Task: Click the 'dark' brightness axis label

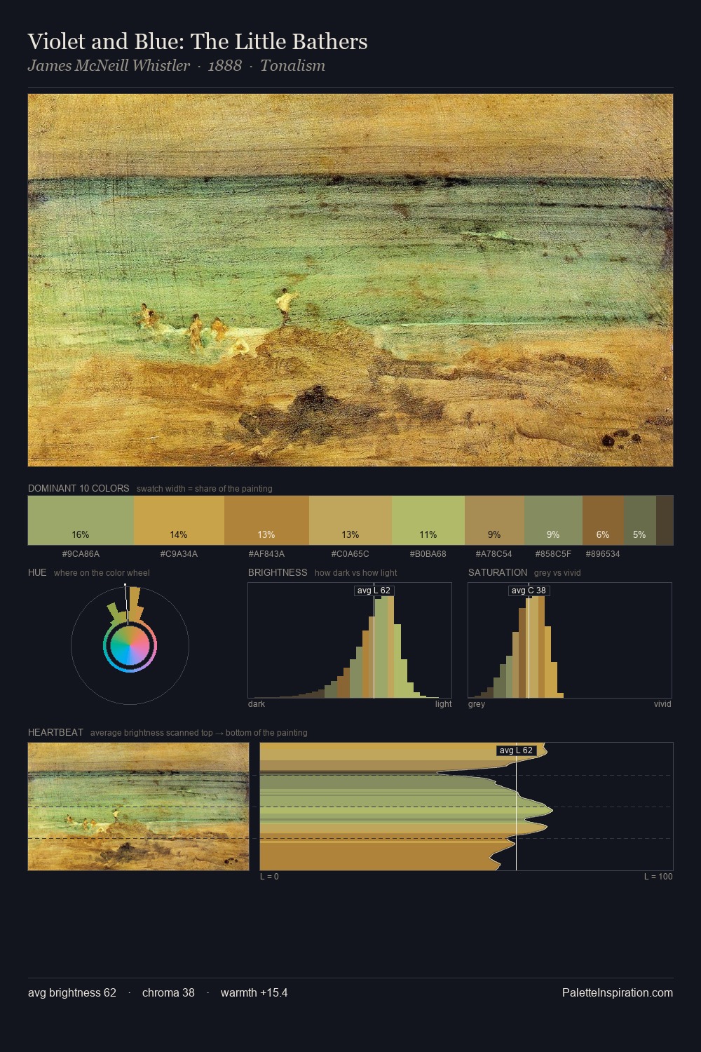Action: [257, 704]
